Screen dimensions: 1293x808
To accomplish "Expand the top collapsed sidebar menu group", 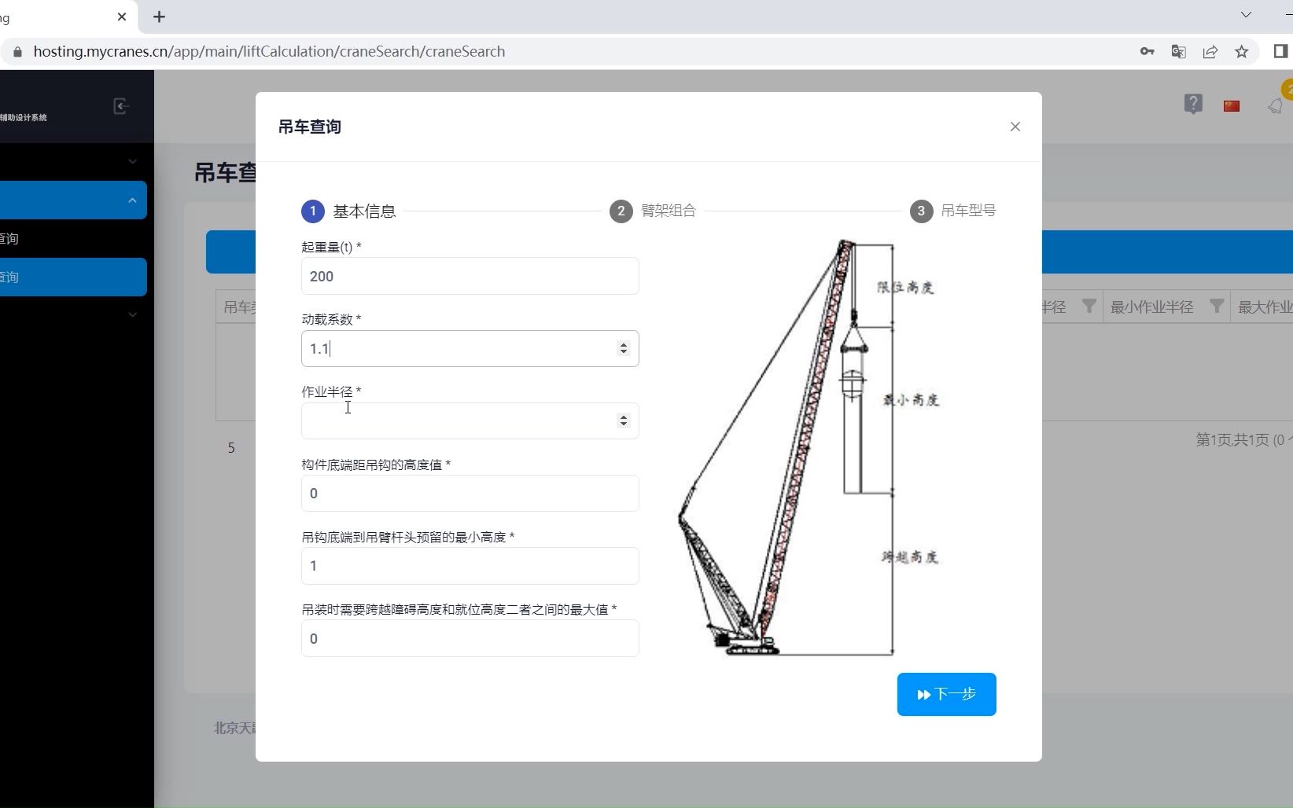I will coord(132,161).
